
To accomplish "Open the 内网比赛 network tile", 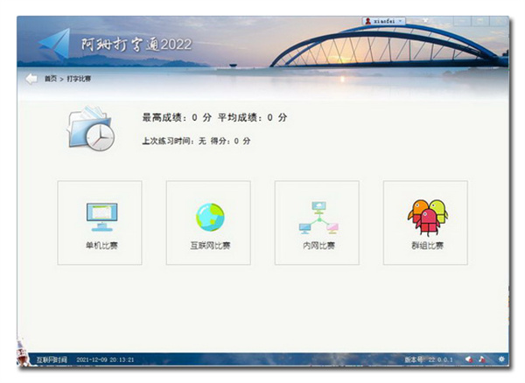I will click(317, 223).
